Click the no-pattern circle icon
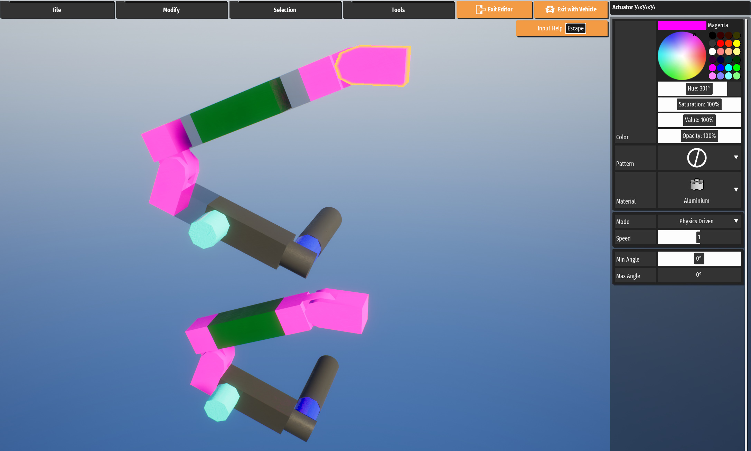The height and width of the screenshot is (451, 751). [x=696, y=158]
